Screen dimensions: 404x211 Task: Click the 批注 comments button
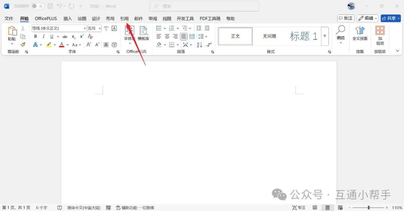[x=346, y=18]
